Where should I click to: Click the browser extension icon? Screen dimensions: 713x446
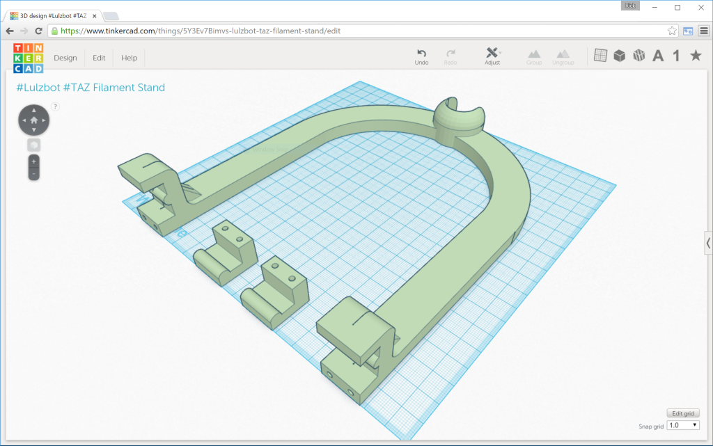[x=688, y=31]
